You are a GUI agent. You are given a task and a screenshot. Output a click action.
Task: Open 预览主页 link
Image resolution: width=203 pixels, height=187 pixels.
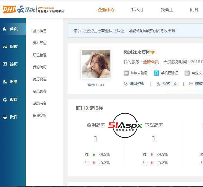point(170,84)
